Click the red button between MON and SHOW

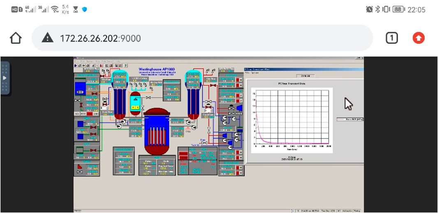click(89, 114)
